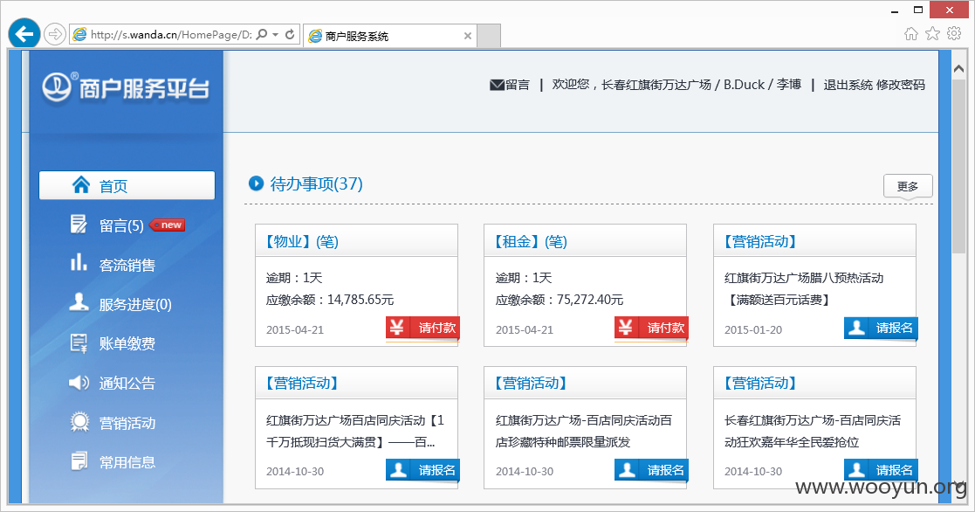Click 应缴余额：14,785.65元 text
The width and height of the screenshot is (975, 512).
click(330, 300)
